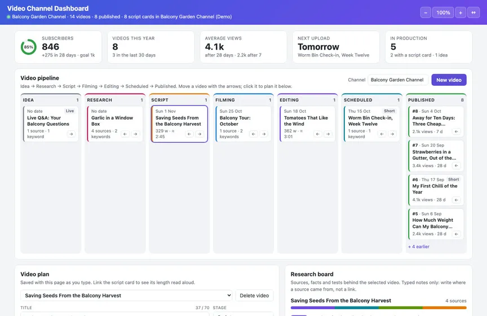Move Live Q&A card forward to Research
The image size is (487, 316).
(x=71, y=134)
